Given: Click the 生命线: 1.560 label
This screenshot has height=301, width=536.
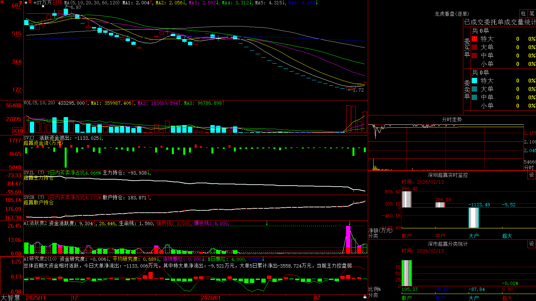Looking at the screenshot, I should point(136,223).
